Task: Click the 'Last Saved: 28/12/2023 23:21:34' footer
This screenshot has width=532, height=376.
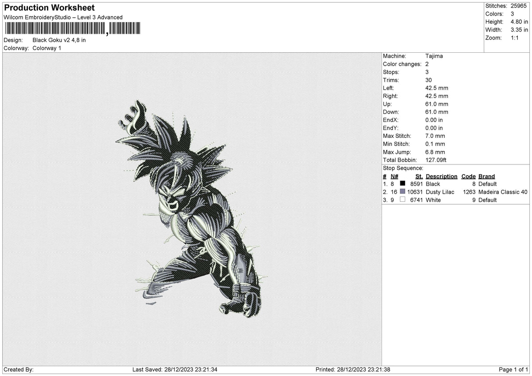Action: 175,369
